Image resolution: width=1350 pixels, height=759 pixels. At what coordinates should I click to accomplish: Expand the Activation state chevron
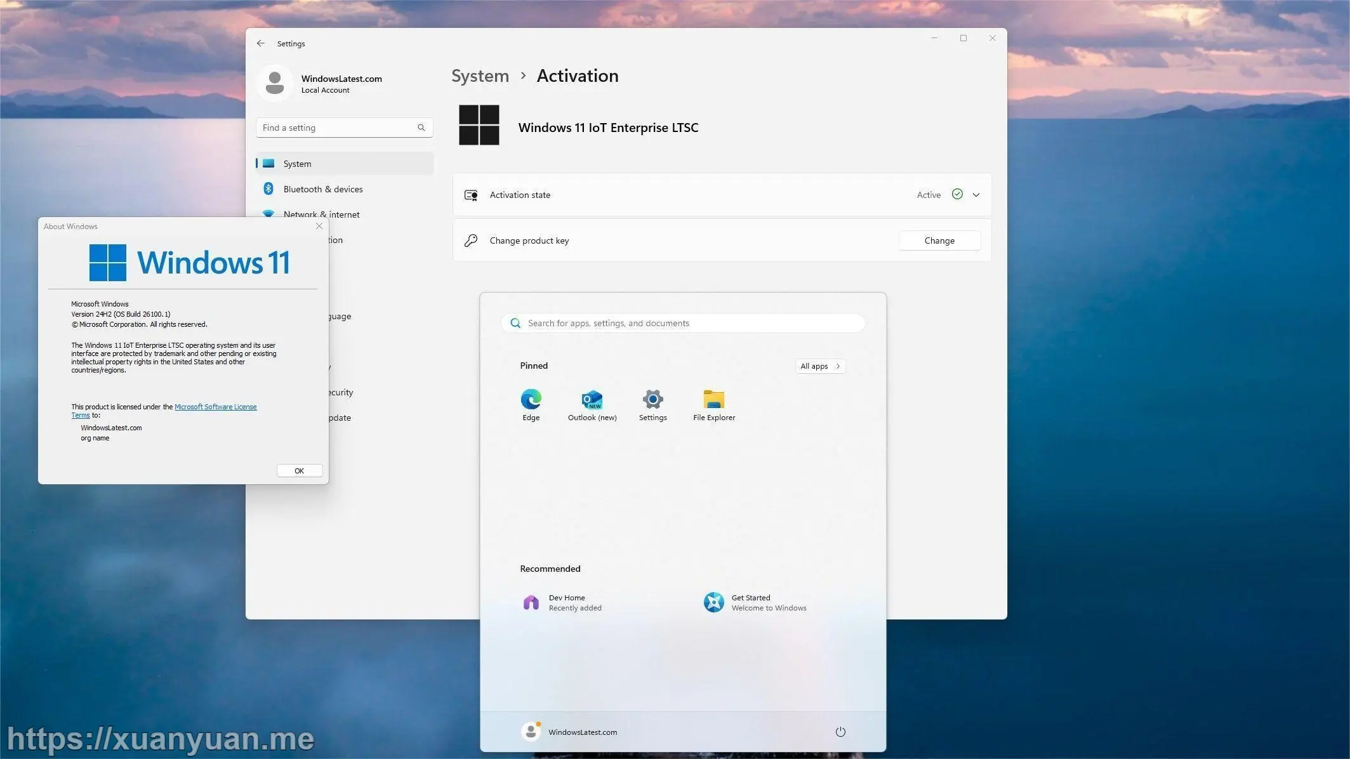(976, 195)
